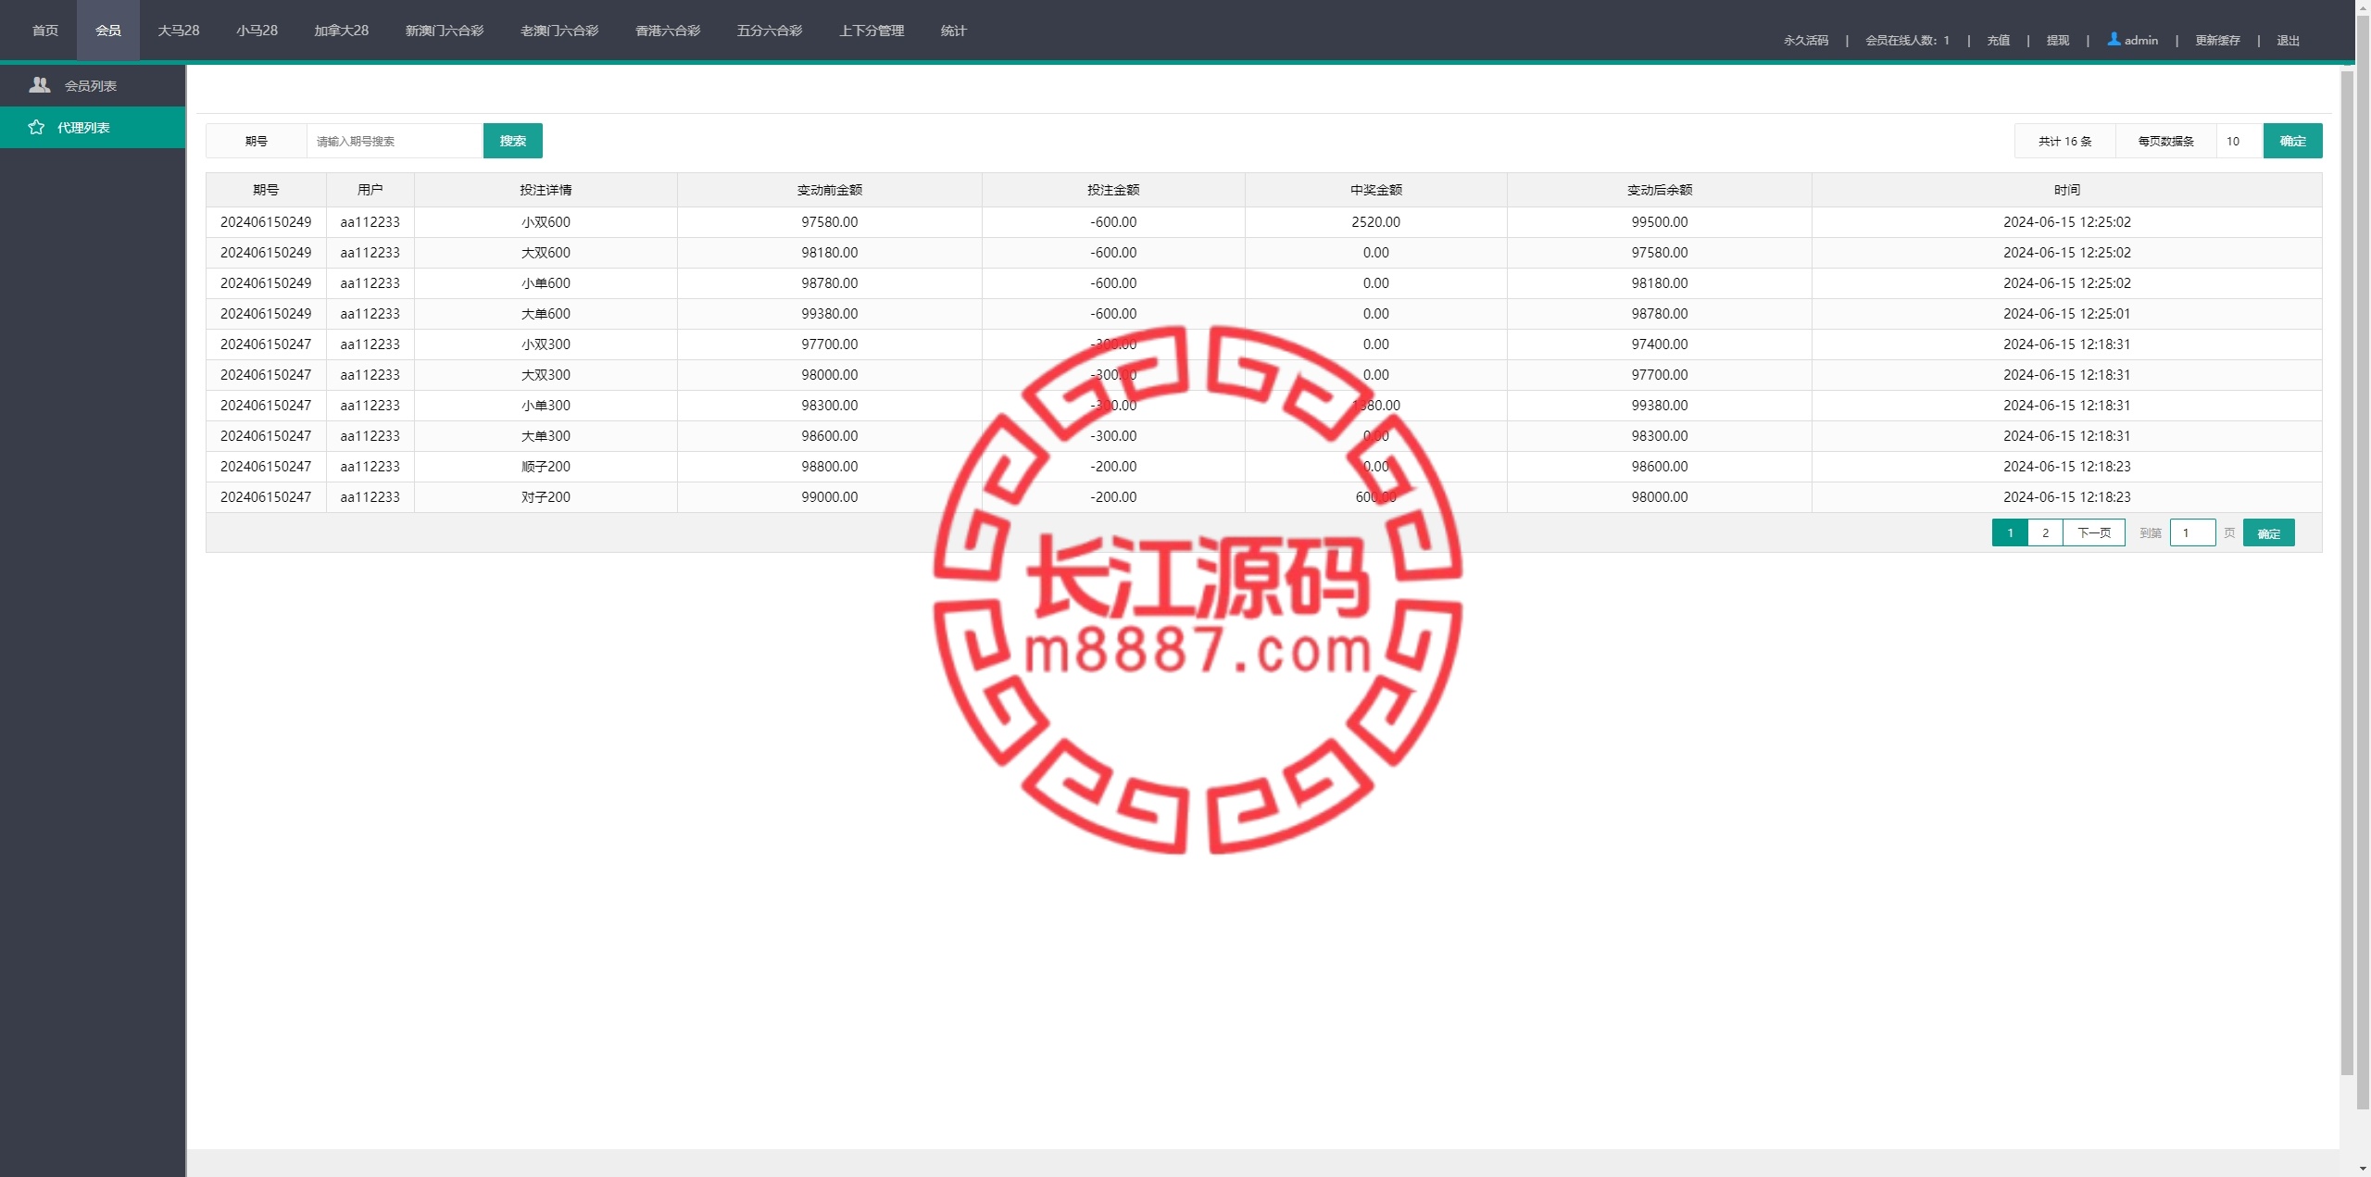
Task: Click the 大双300 bet detail cell
Action: click(x=546, y=375)
